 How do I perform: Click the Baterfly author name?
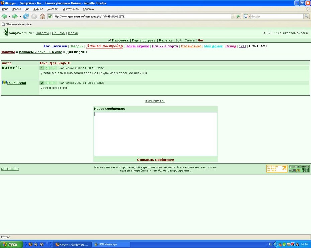point(12,68)
